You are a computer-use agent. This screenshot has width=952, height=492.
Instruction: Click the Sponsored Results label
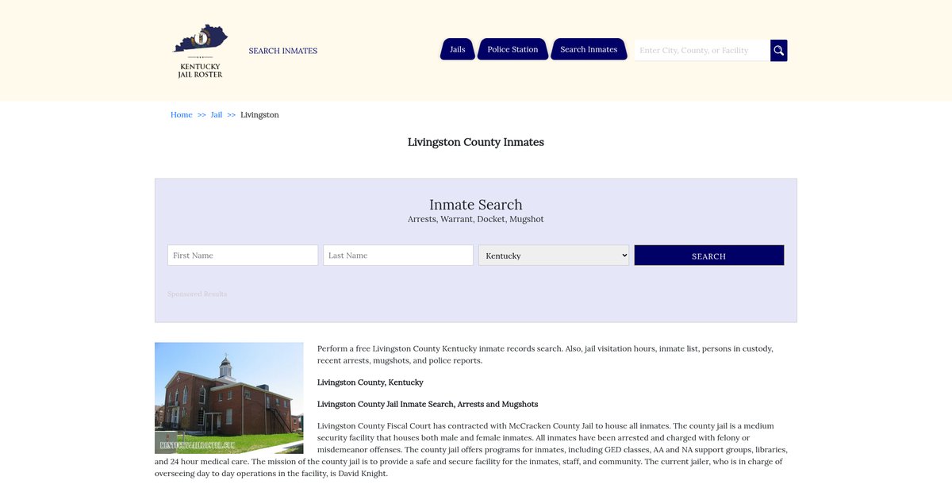pyautogui.click(x=197, y=294)
